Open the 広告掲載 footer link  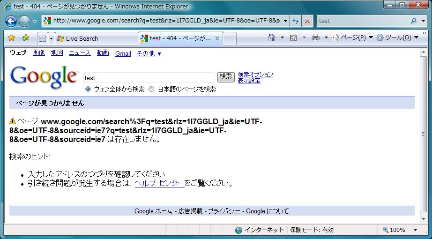(x=190, y=211)
